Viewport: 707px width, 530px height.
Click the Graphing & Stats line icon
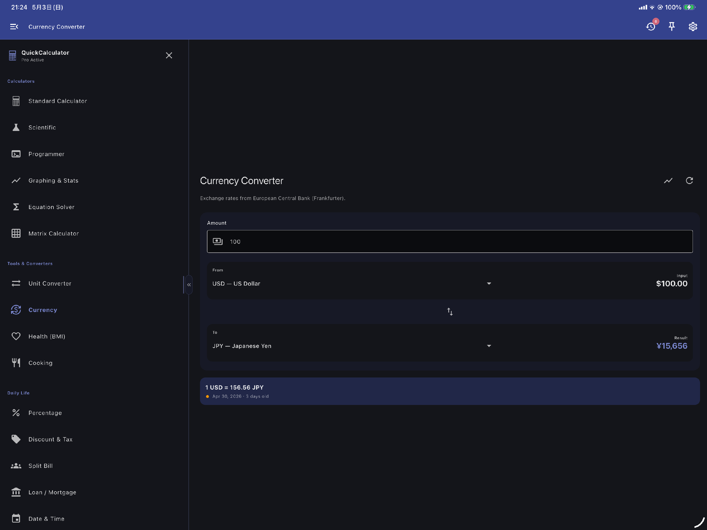(16, 181)
